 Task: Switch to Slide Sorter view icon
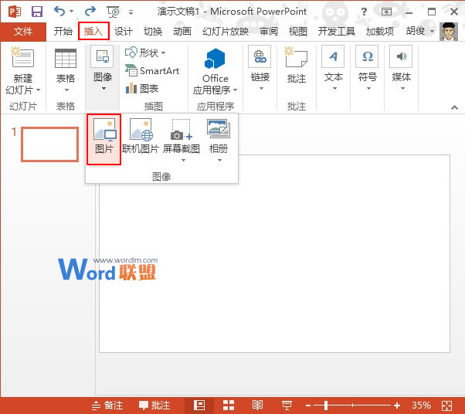pos(229,405)
